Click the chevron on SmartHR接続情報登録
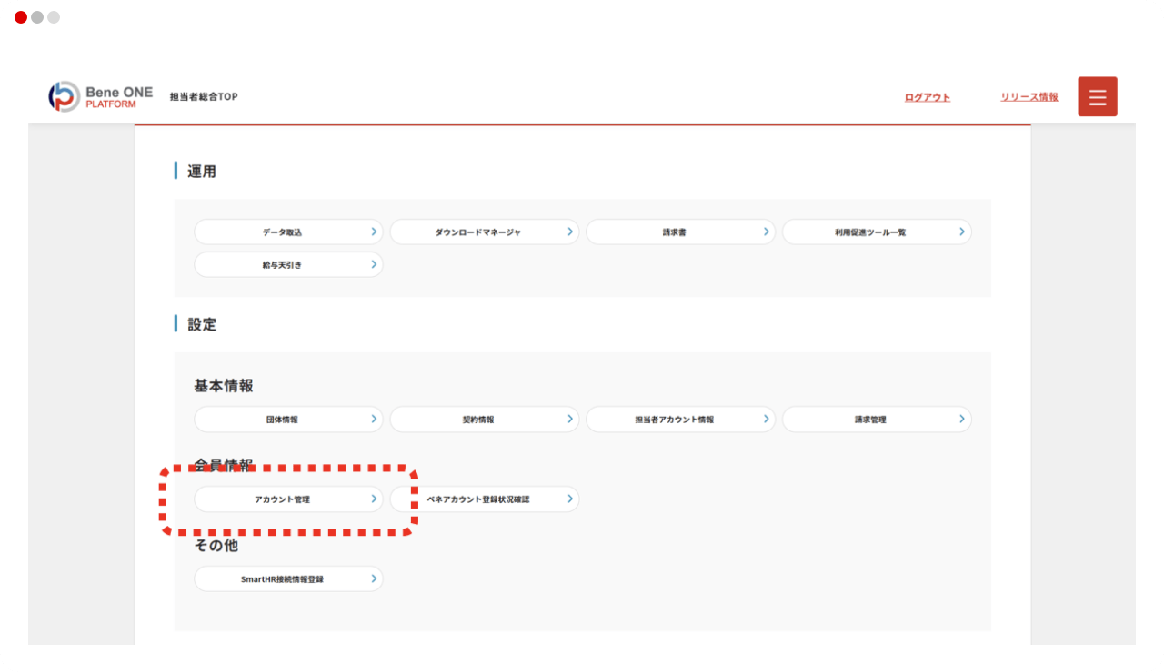 click(374, 579)
